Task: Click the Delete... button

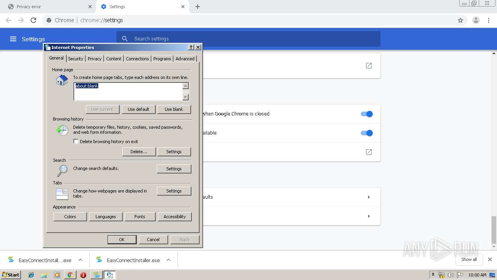Action: (139, 152)
